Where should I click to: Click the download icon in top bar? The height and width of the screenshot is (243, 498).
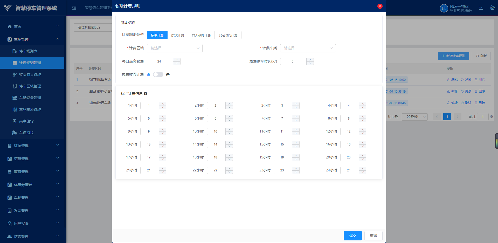point(481,8)
